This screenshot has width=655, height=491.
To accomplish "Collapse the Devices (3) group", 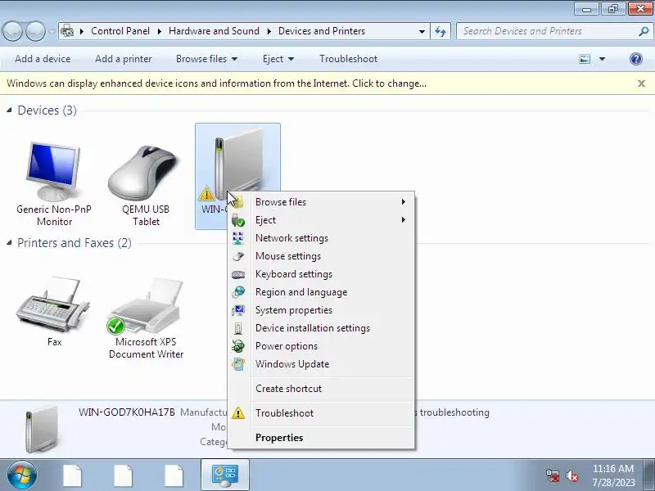I will (x=9, y=110).
